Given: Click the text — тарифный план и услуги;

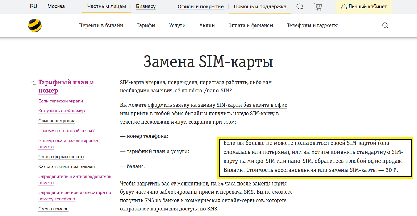Looking at the screenshot, I should 155,151.
